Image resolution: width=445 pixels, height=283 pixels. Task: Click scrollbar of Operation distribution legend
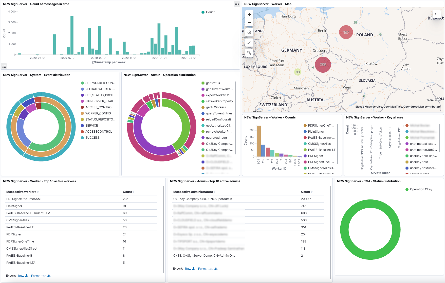(236, 118)
